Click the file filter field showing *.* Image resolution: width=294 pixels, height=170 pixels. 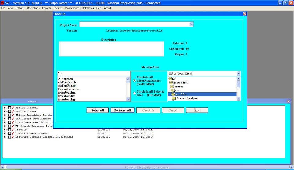(94, 73)
